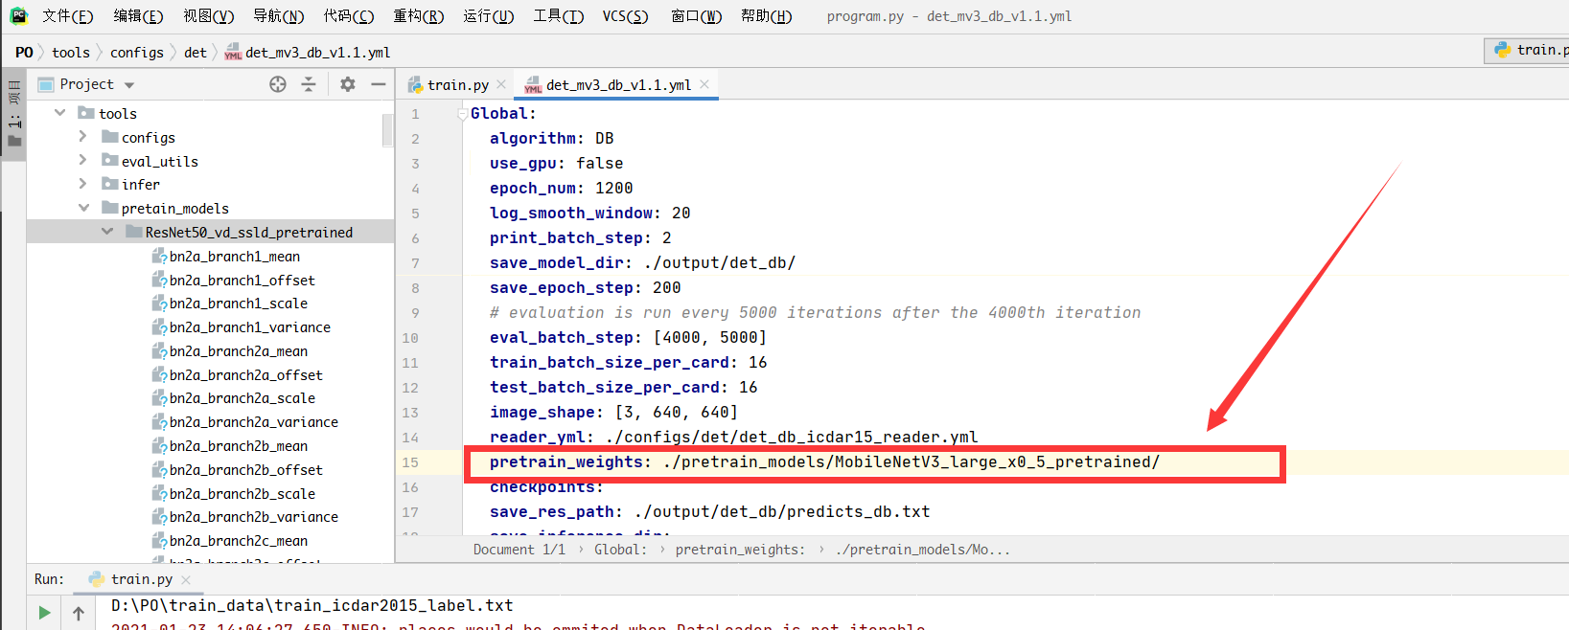The width and height of the screenshot is (1569, 630).
Task: Close the det_mv3_db_v1.1.yml editor tab
Action: pos(704,84)
